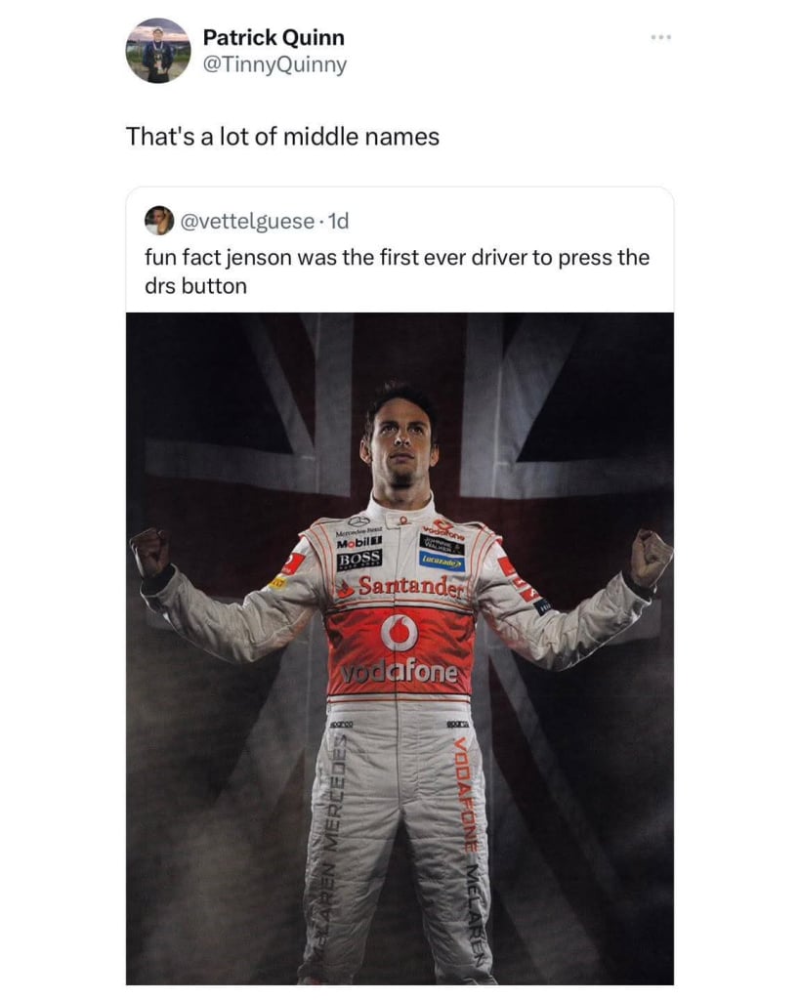Open the quoted "fun fact jenson" tweet text
800x1000 pixels.
click(x=397, y=271)
